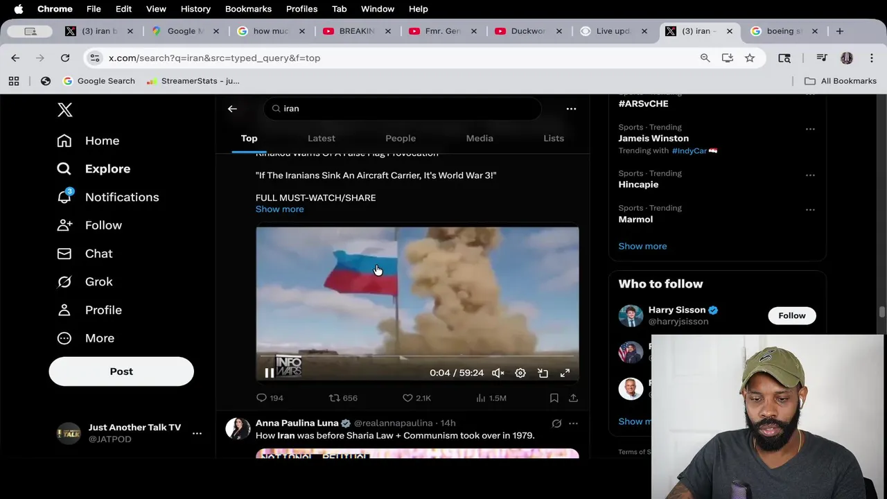Open Chrome zoom magnifier icon
The width and height of the screenshot is (887, 499).
[705, 58]
